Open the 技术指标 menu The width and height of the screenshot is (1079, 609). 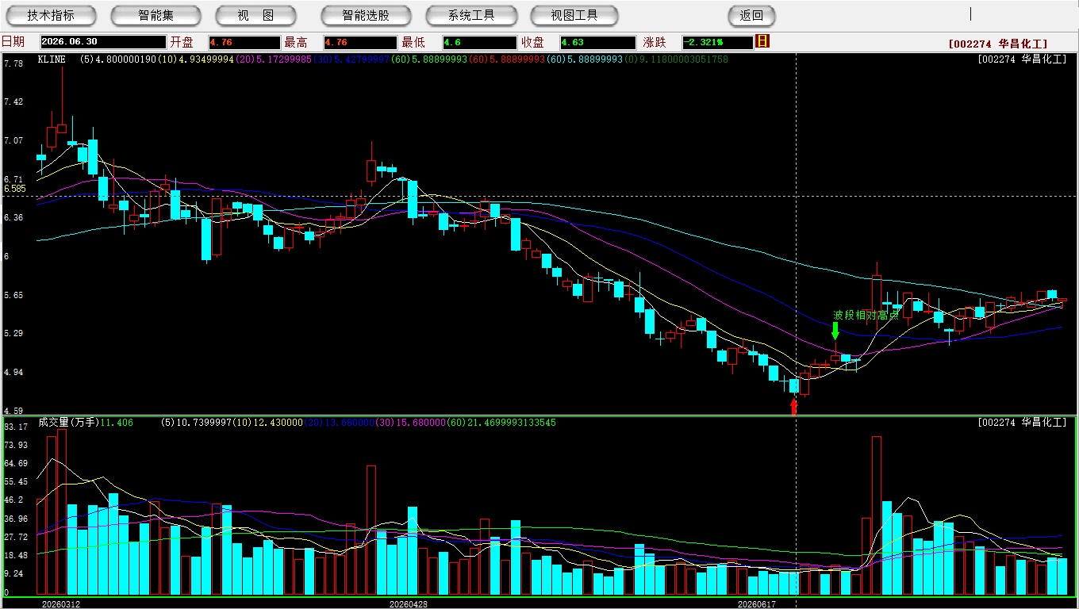coord(51,15)
